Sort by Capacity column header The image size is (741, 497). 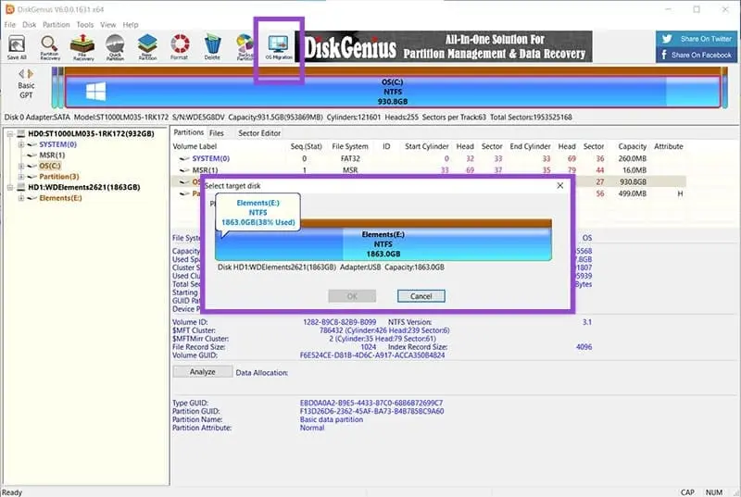tap(633, 146)
